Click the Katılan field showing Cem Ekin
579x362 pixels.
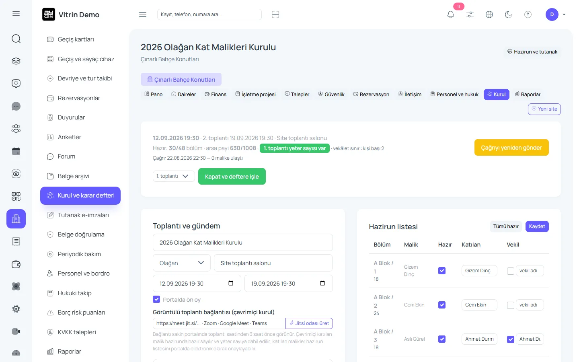pyautogui.click(x=479, y=305)
